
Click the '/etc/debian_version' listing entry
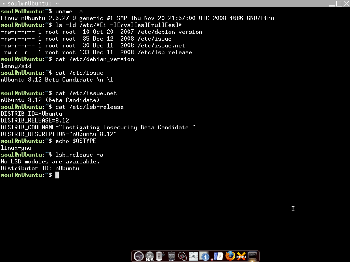[170, 32]
